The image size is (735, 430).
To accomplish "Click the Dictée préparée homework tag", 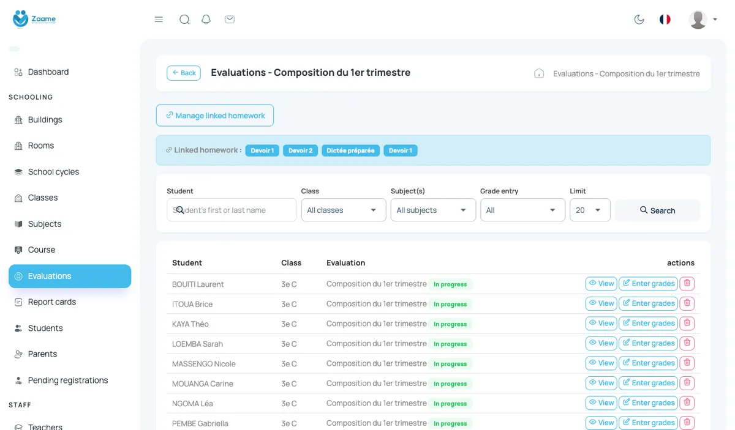I will tap(351, 150).
